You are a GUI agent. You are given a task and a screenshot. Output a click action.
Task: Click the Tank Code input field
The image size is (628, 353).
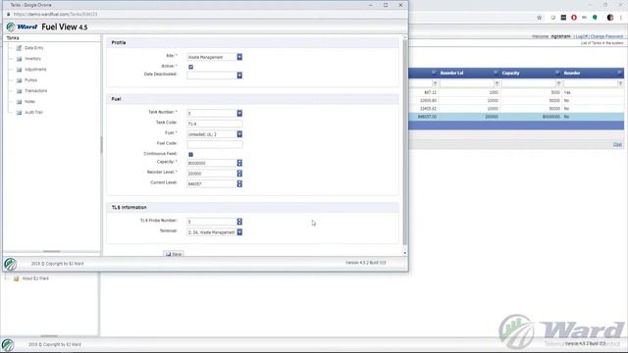[x=214, y=125]
